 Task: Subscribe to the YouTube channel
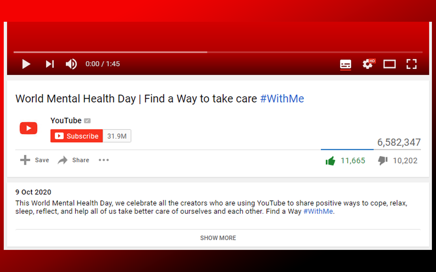click(x=77, y=136)
